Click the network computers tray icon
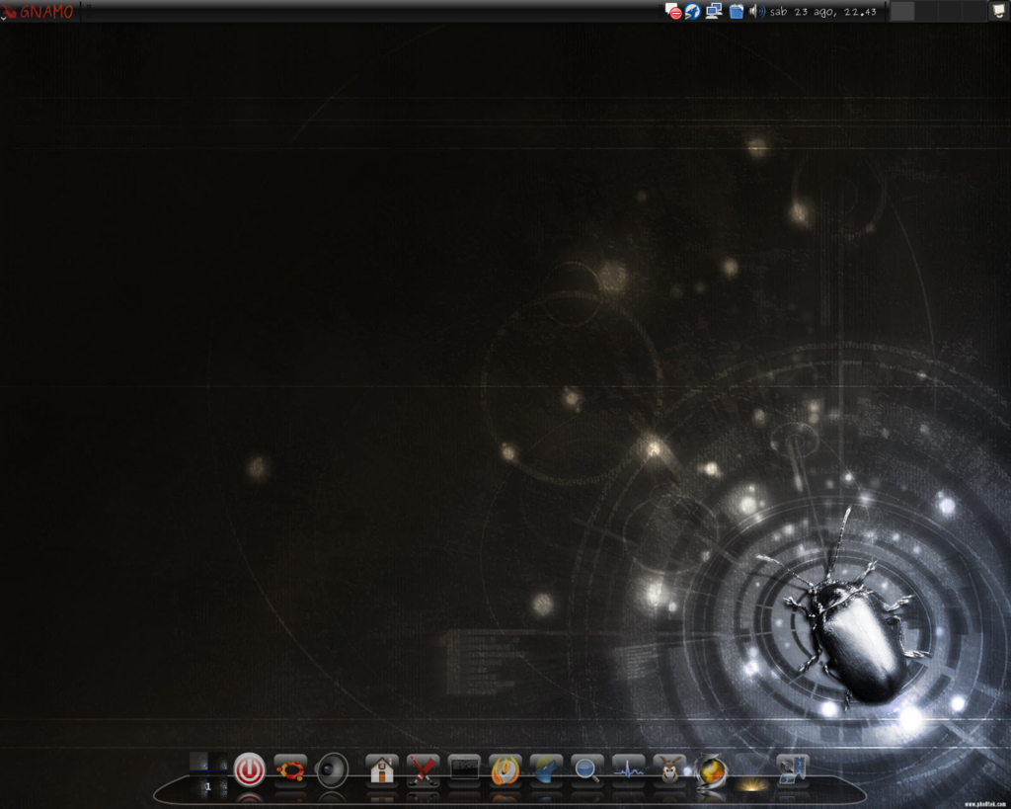1011x809 pixels. [714, 11]
